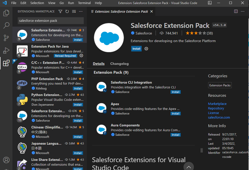Open the License resource link
This screenshot has width=249, height=170.
coord(213,113)
